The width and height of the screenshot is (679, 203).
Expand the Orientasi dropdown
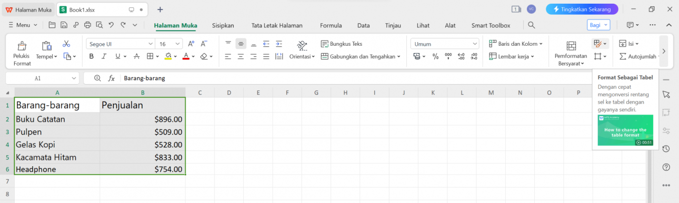coord(313,56)
